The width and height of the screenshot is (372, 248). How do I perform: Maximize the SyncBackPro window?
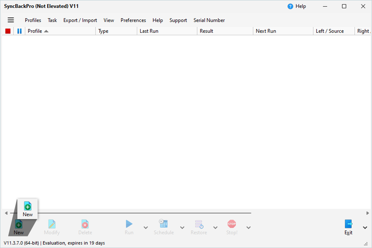[x=344, y=7]
